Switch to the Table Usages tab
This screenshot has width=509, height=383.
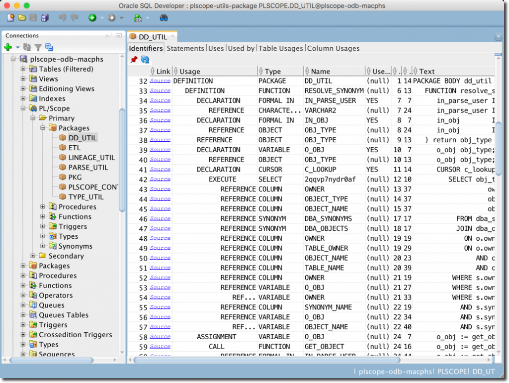tap(280, 48)
